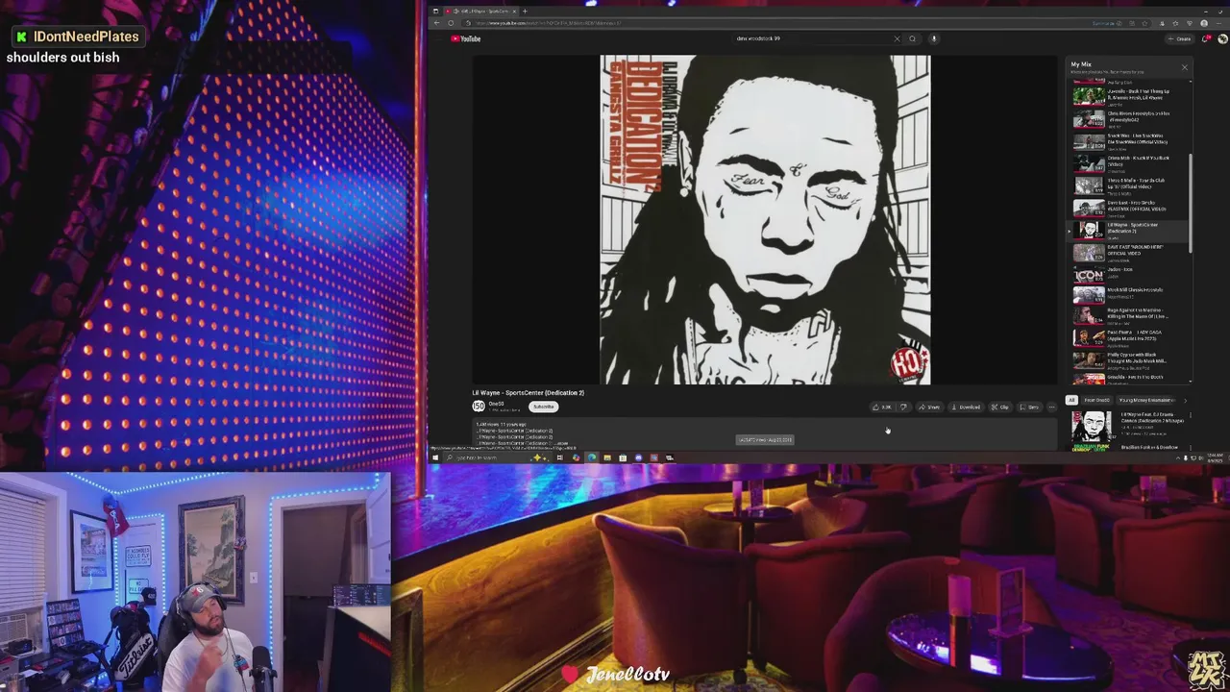This screenshot has width=1230, height=692.
Task: Select Young Money Entertainment filter chip
Action: [1146, 400]
